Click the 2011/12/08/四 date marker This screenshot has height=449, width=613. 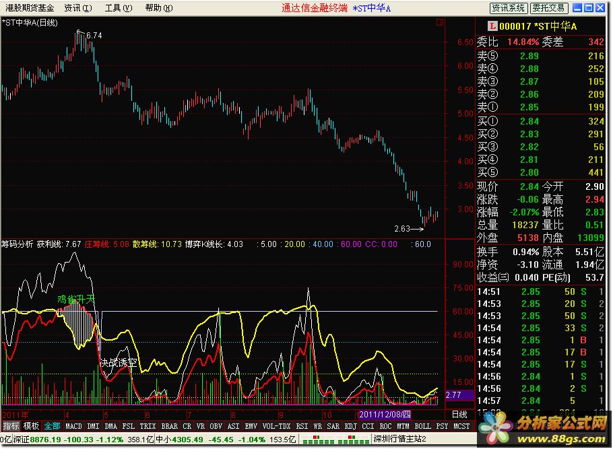pyautogui.click(x=385, y=414)
